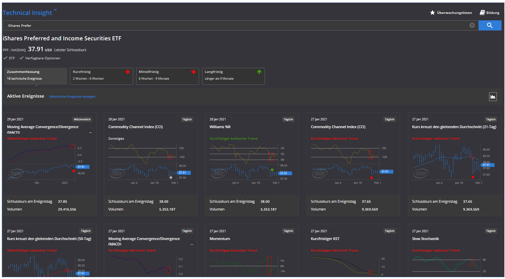Viewport: 505px width, 279px height.
Task: Clear the search field with the X icon
Action: pyautogui.click(x=472, y=25)
